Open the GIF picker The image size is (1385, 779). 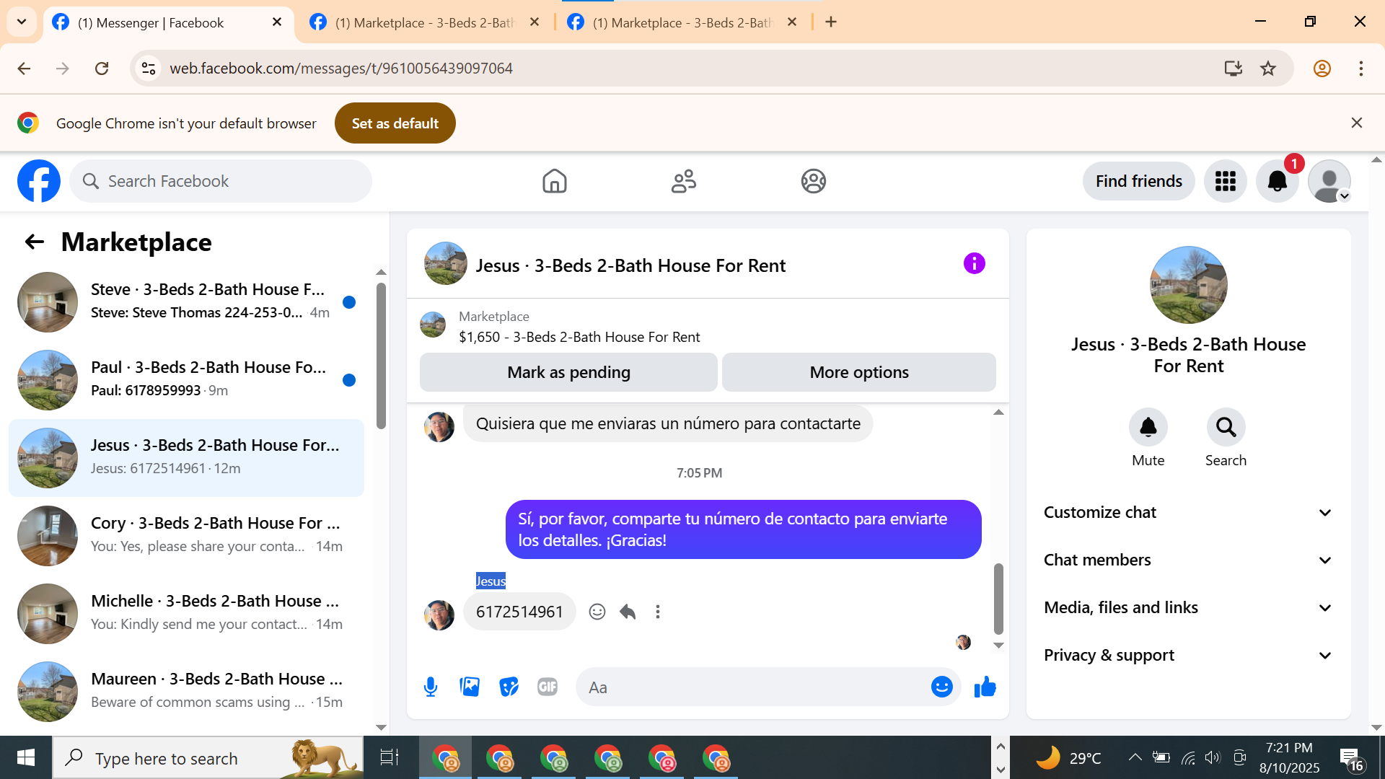click(548, 687)
